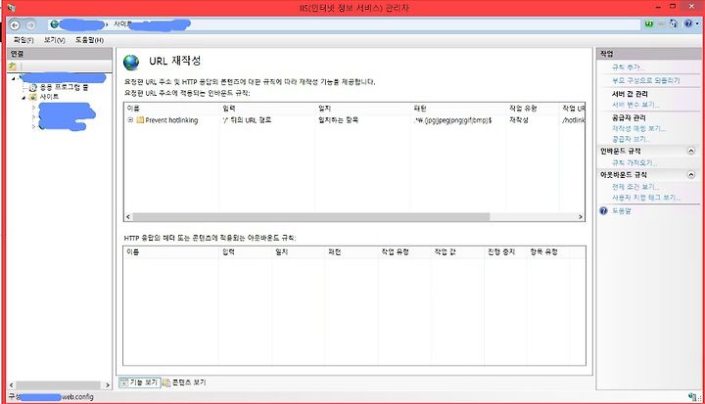Click the IIS Manager title bar app icon
Screen dimensions: 705x404
click(11, 8)
